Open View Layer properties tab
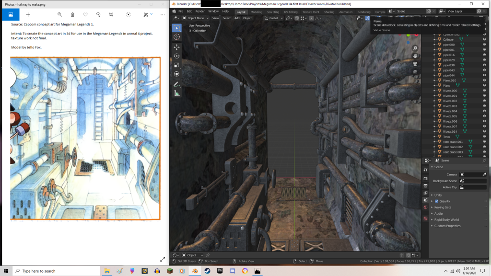The image size is (491, 276). tap(425, 193)
